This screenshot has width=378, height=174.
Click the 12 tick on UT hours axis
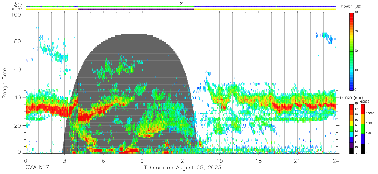coord(181,161)
